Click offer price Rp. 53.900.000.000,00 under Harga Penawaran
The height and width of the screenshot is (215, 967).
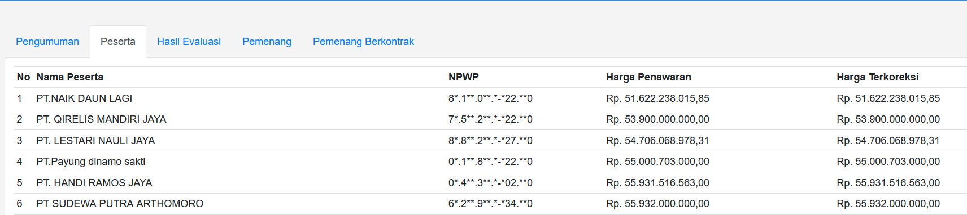(x=657, y=119)
